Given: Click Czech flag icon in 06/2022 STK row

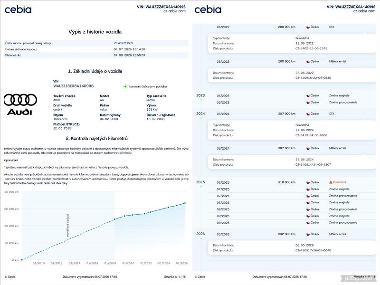Looking at the screenshot, I should coord(308,27).
